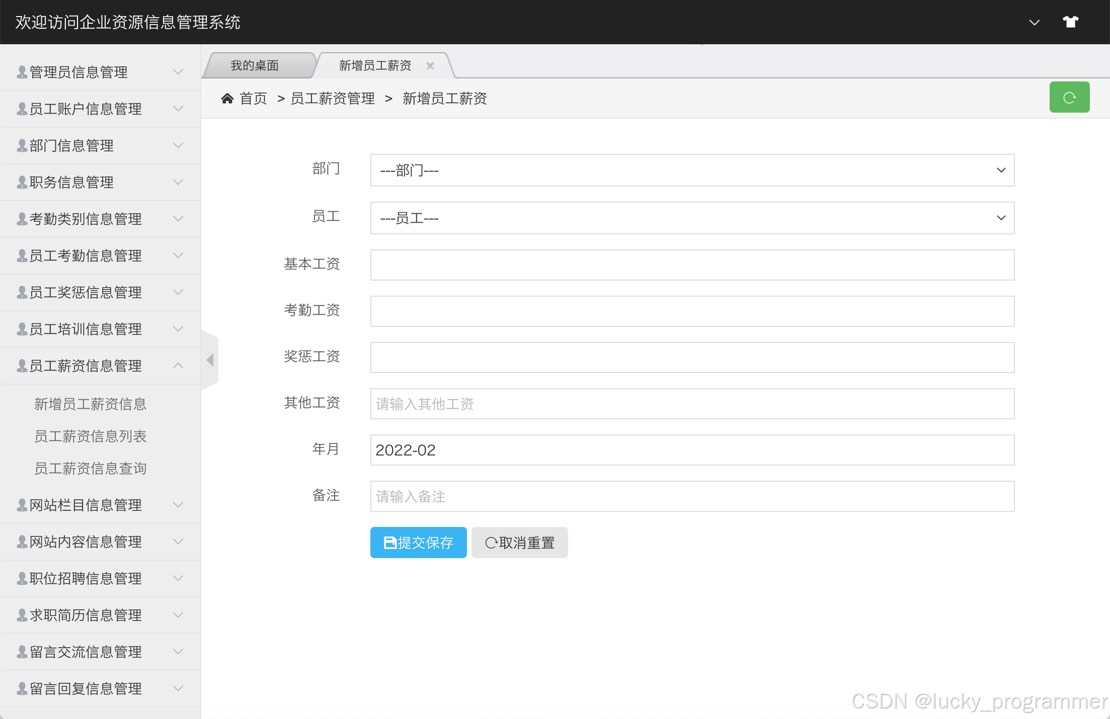Click user icon beside 留言回复信息管理

point(22,689)
